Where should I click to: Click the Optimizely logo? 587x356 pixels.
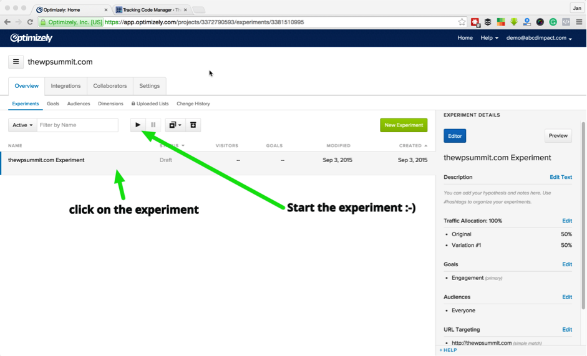click(31, 38)
